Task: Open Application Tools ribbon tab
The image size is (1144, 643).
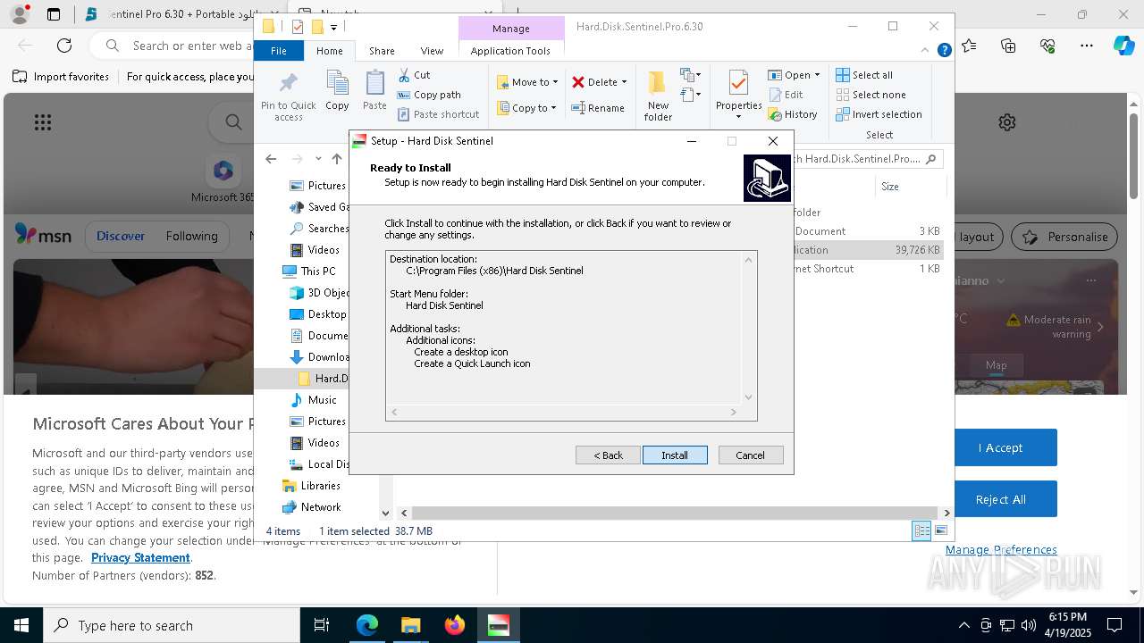Action: (x=510, y=51)
